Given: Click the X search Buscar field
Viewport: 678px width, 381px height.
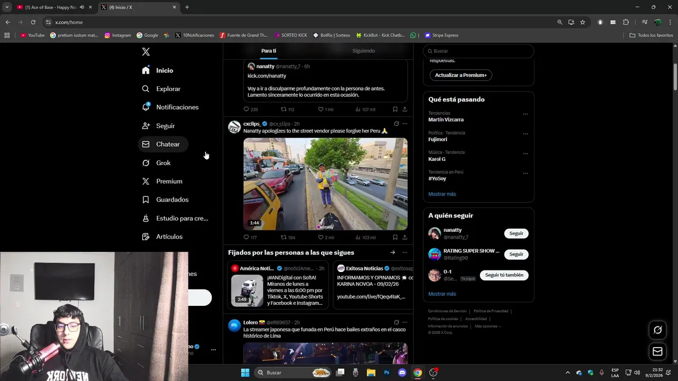Looking at the screenshot, I should 478,51.
